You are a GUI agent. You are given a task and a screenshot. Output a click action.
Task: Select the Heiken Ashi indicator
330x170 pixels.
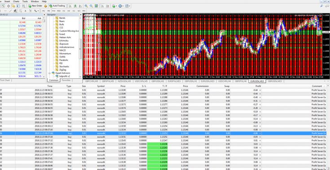tap(65, 37)
